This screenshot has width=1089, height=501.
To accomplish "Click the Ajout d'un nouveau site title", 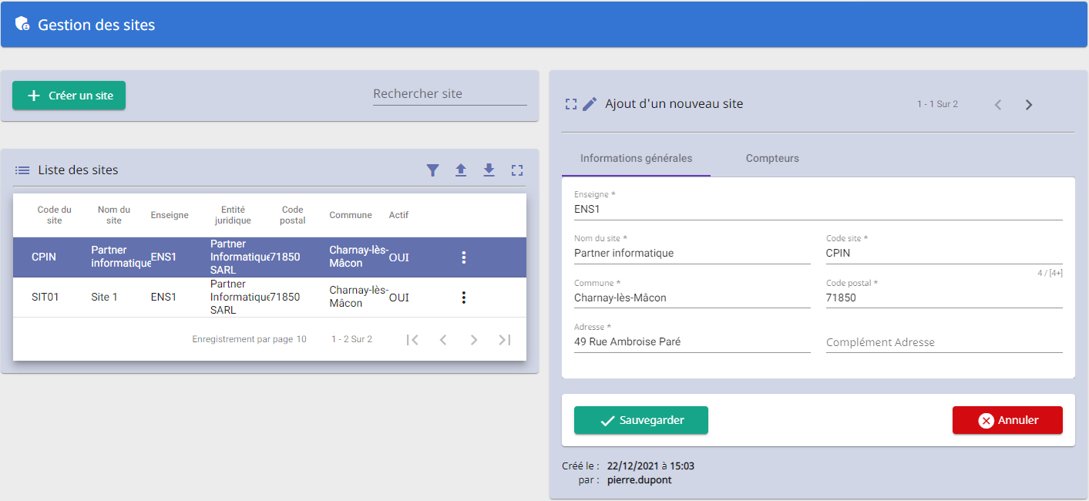I will point(674,104).
